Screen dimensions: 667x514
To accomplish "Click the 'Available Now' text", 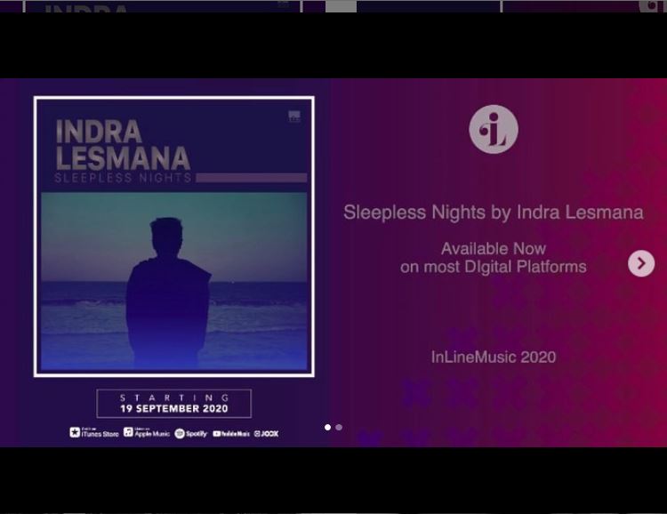I will coord(494,248).
